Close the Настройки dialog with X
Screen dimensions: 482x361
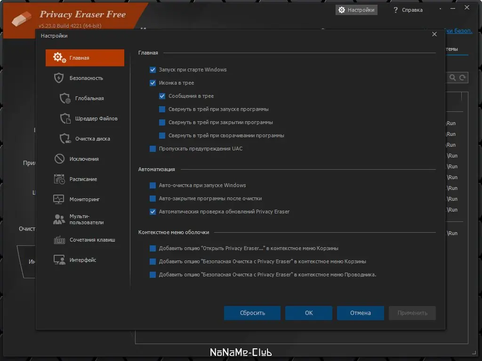click(x=434, y=34)
